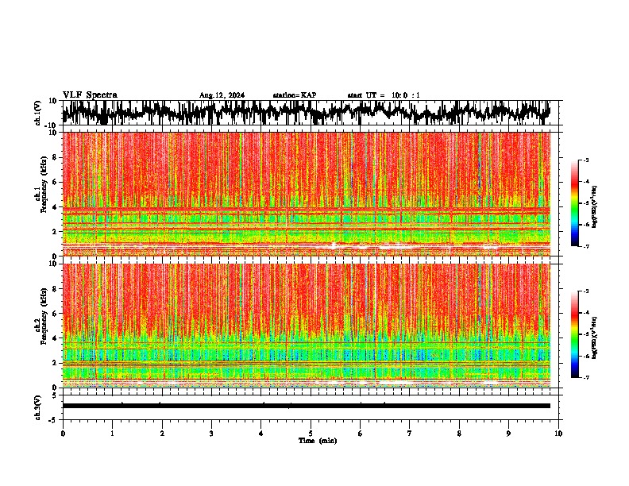629x486 pixels.
Task: Click the "5" tick on ch.3 voltage axis
Action: point(55,395)
